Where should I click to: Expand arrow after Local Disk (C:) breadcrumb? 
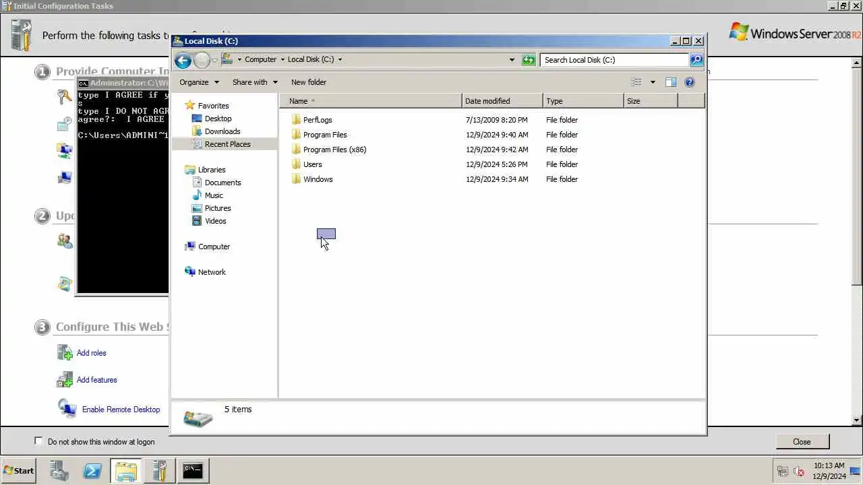pos(340,59)
